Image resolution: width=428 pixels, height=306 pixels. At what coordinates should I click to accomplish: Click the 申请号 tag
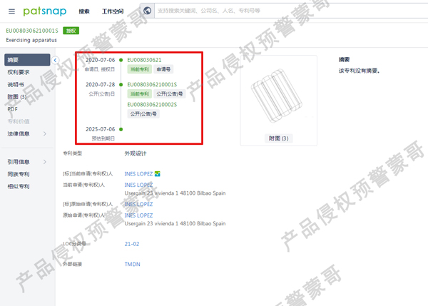pyautogui.click(x=163, y=69)
